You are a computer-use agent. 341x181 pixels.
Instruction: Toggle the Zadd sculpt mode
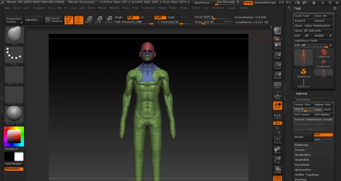[159, 17]
